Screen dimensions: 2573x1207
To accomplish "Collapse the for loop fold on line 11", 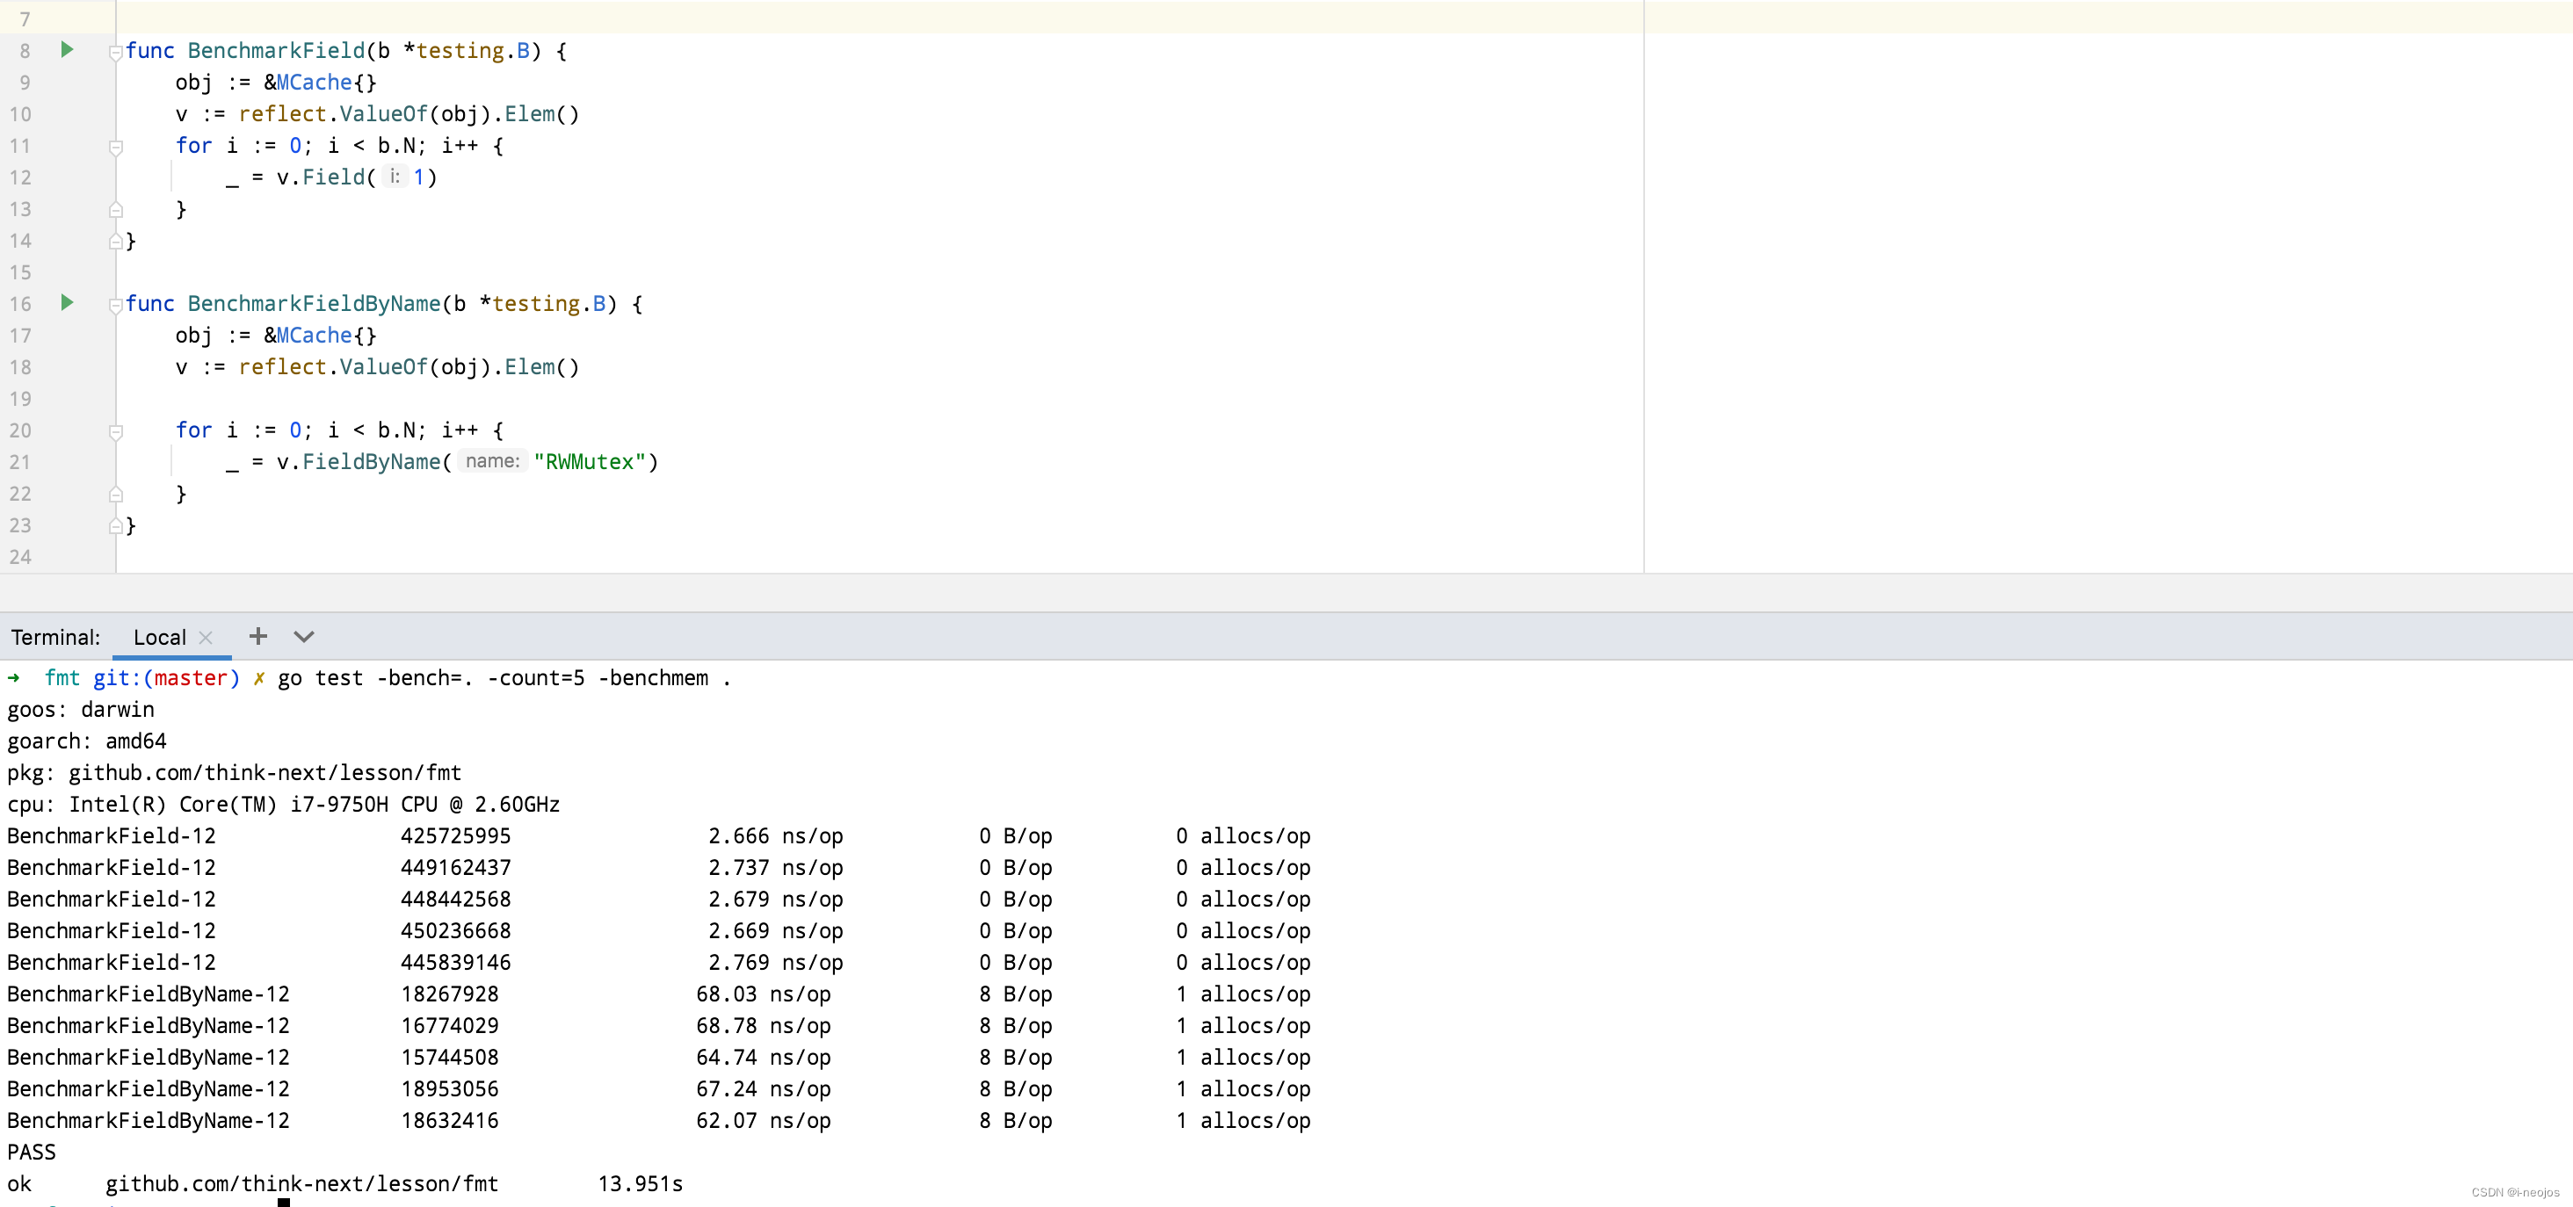I will (x=116, y=147).
